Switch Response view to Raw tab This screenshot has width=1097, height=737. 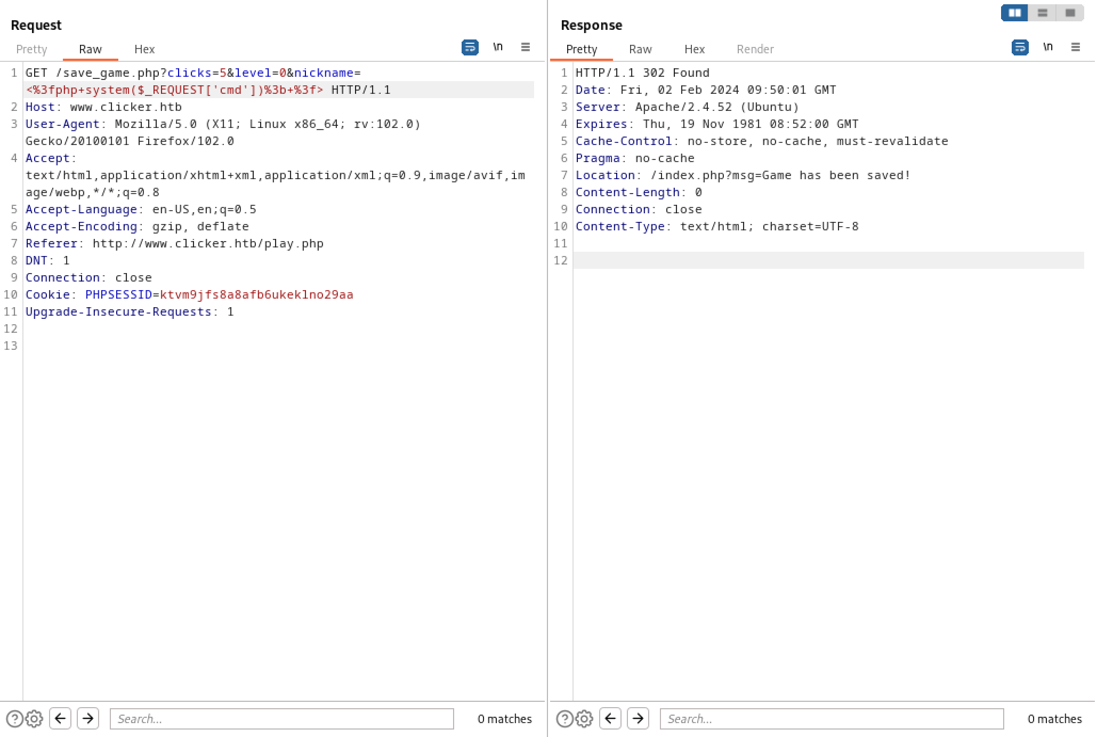[640, 49]
